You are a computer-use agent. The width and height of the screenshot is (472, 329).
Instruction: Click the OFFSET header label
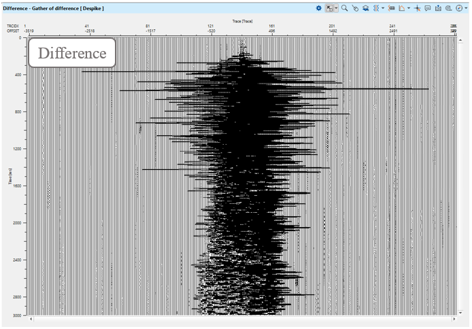(x=12, y=31)
